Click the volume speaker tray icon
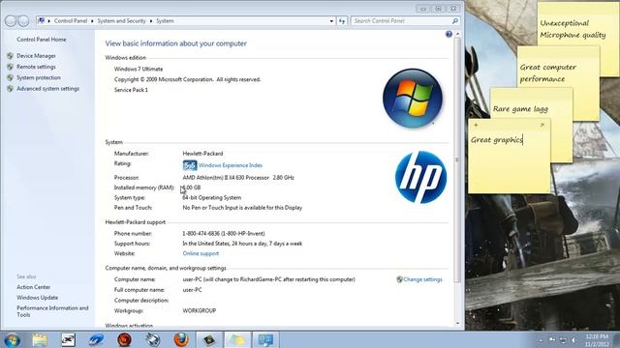The image size is (620, 348). click(574, 340)
